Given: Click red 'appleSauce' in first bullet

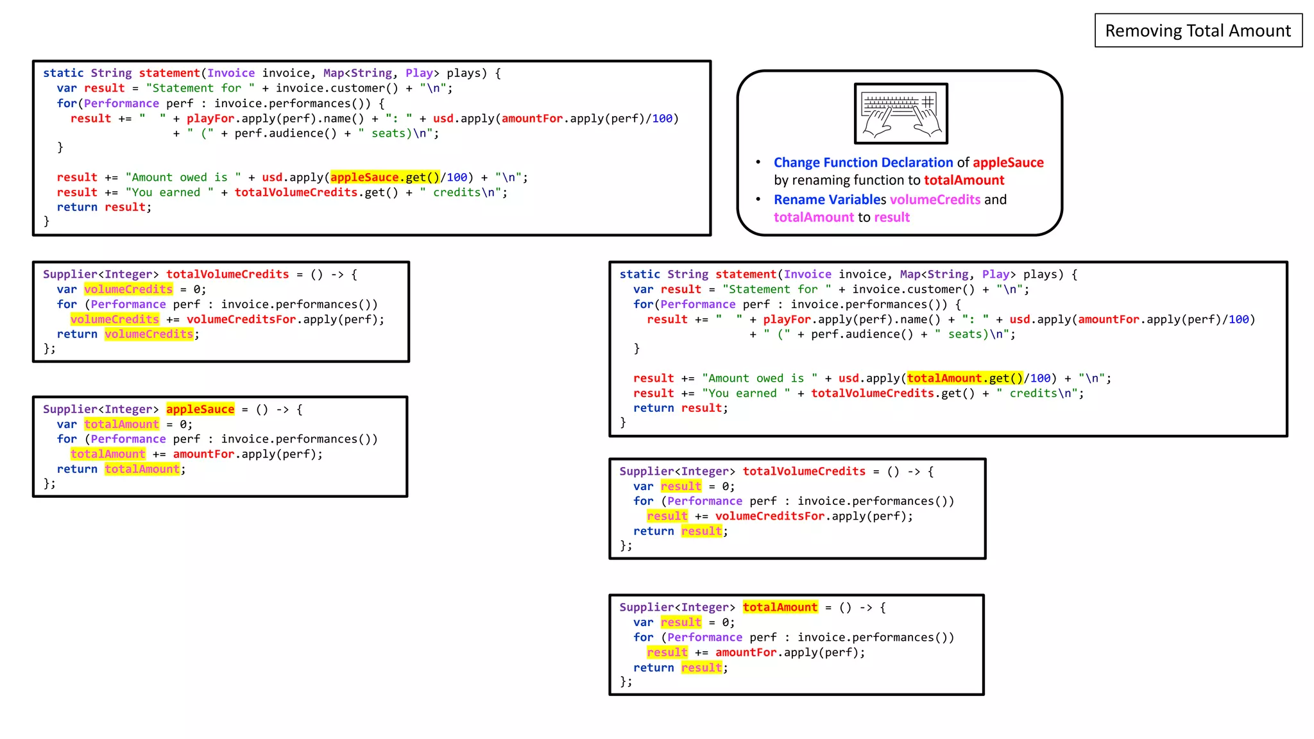Looking at the screenshot, I should (1008, 163).
